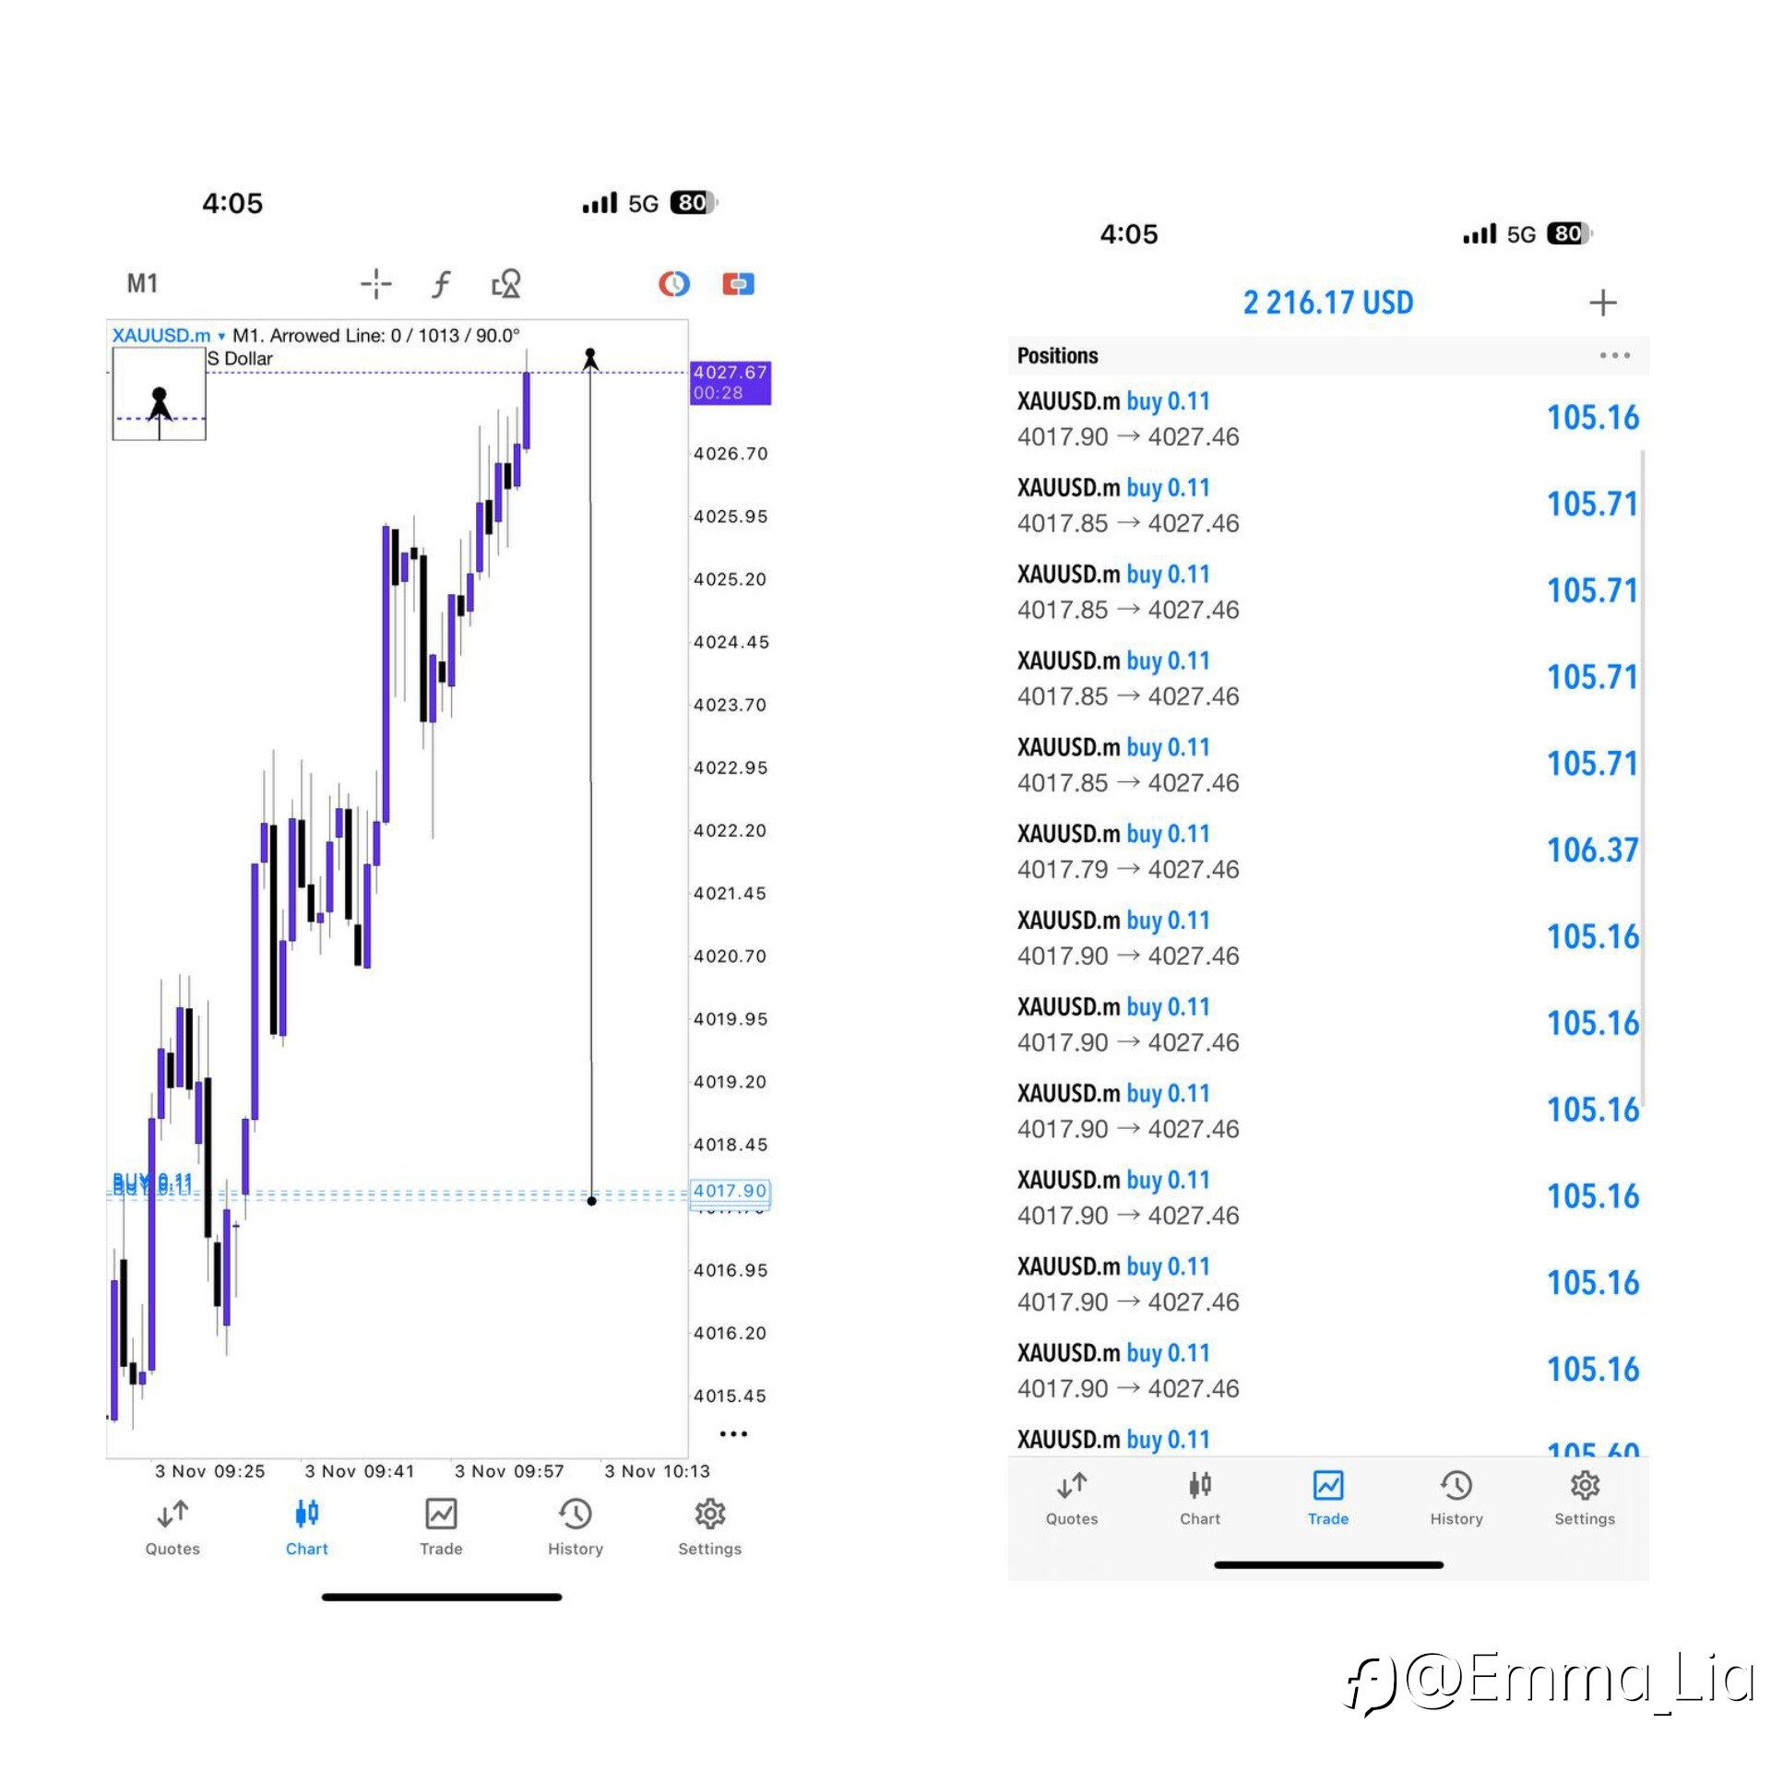Change the M1 timeframe selector
Image resolution: width=1771 pixels, height=1771 pixels.
coord(142,283)
